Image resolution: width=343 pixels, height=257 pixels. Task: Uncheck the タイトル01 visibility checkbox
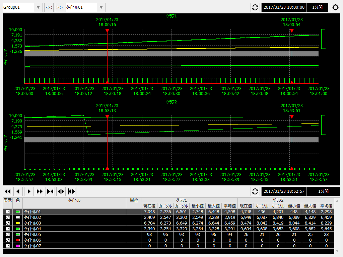pos(7,211)
